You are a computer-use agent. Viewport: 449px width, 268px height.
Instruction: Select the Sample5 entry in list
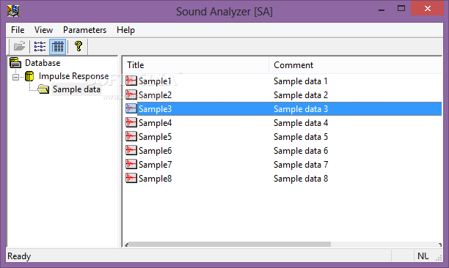point(155,137)
